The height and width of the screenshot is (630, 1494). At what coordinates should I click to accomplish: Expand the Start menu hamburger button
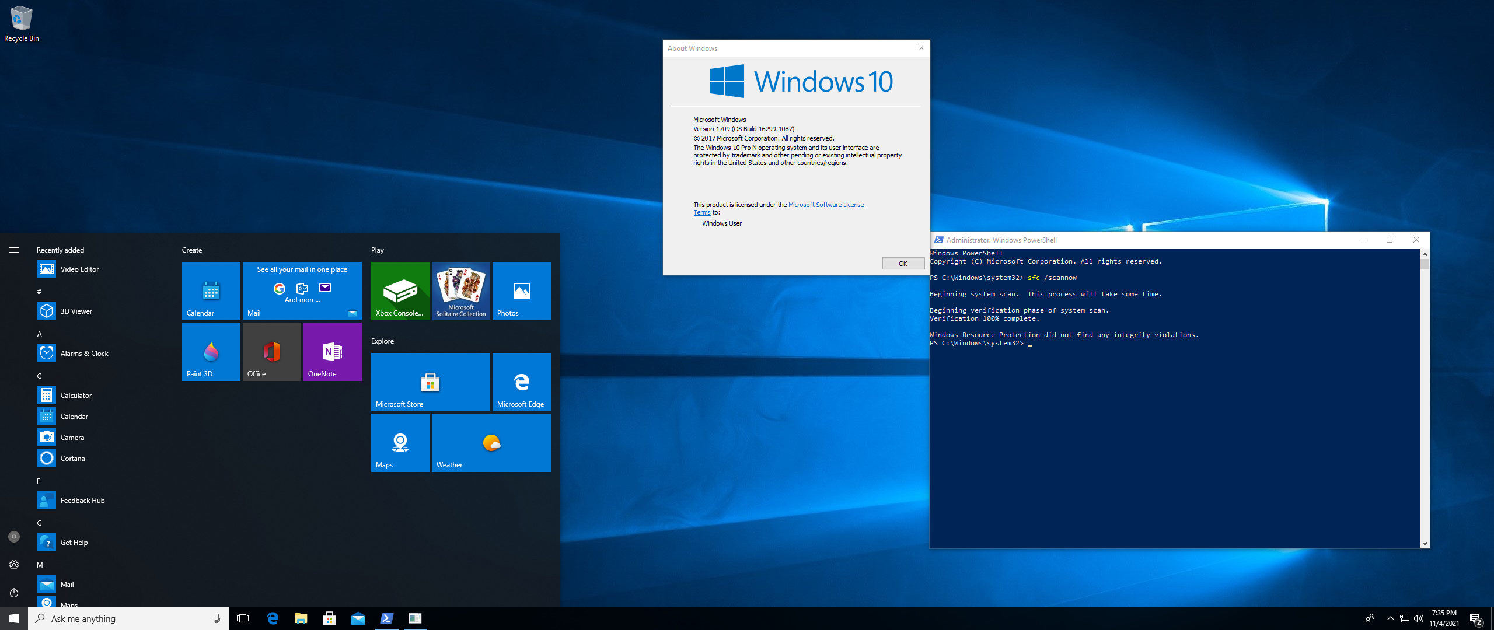tap(14, 250)
